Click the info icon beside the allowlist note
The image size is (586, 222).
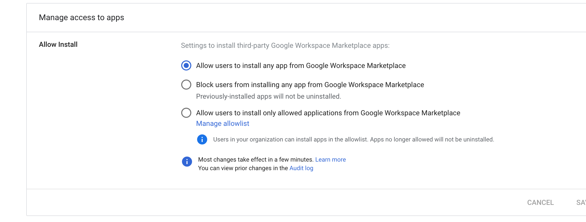(x=202, y=139)
